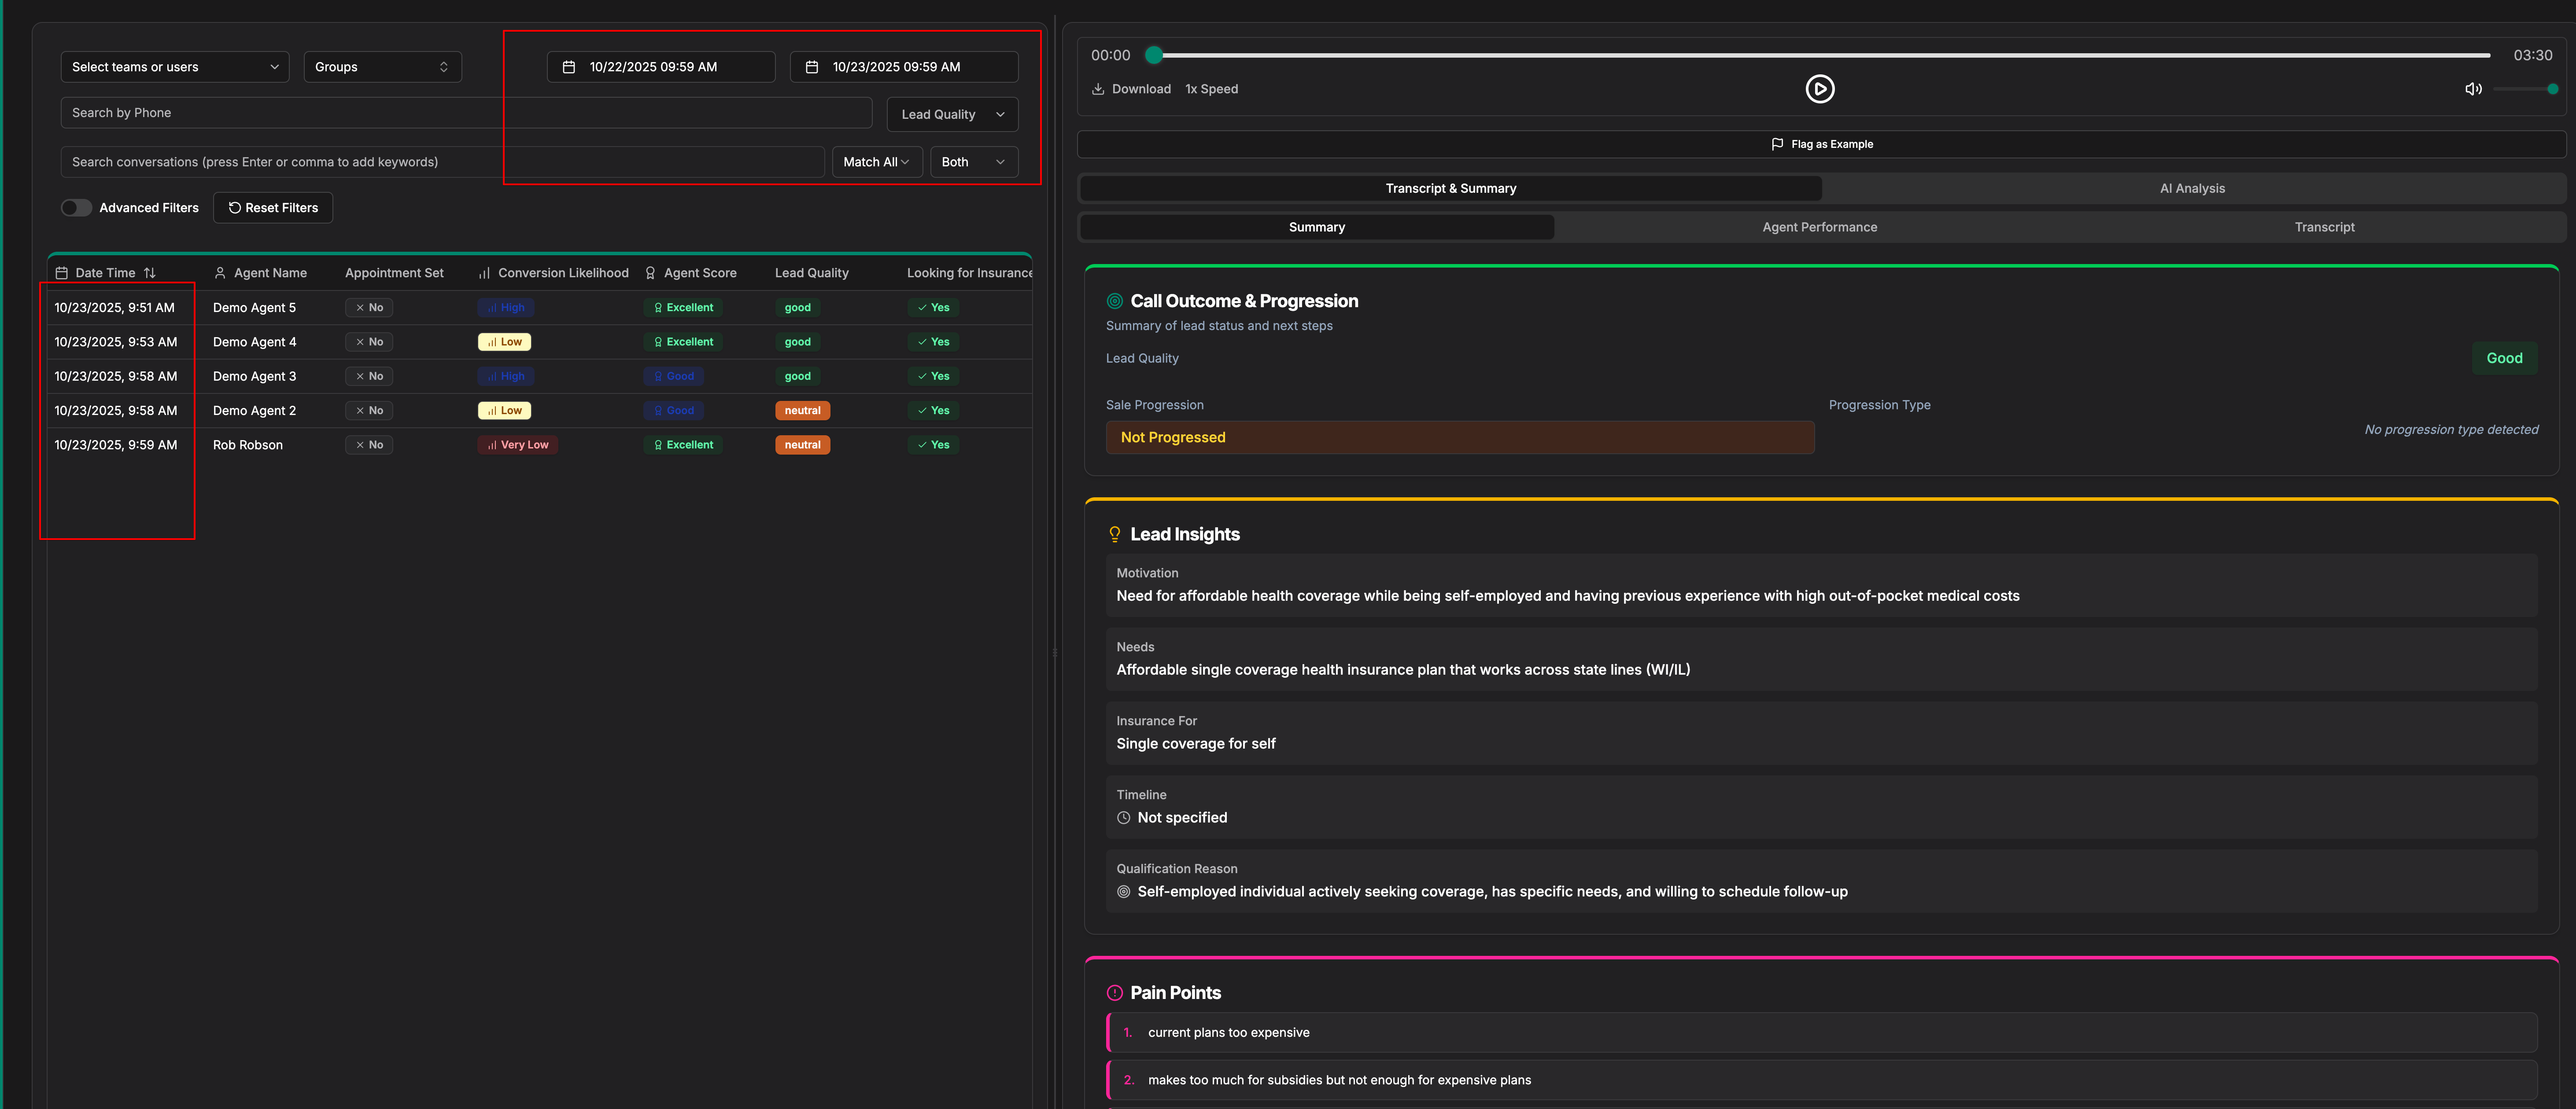Sort by Date Time arrows icon
The height and width of the screenshot is (1109, 2576).
click(x=150, y=273)
